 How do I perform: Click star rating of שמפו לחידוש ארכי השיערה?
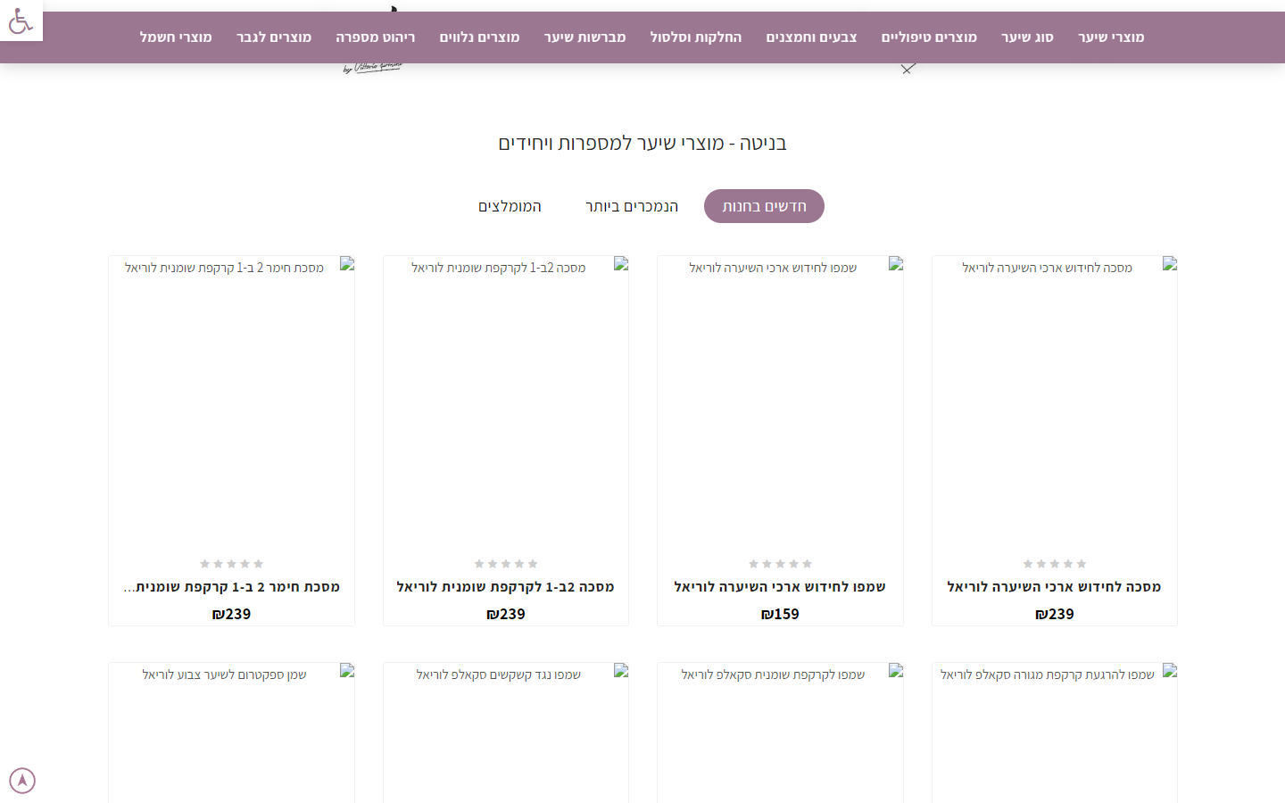(x=780, y=564)
